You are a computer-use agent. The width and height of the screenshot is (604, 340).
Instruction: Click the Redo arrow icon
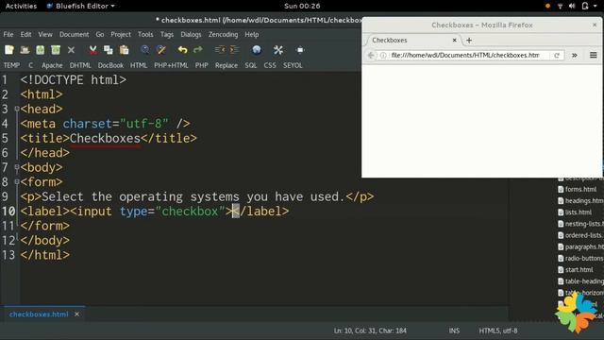pyautogui.click(x=198, y=50)
